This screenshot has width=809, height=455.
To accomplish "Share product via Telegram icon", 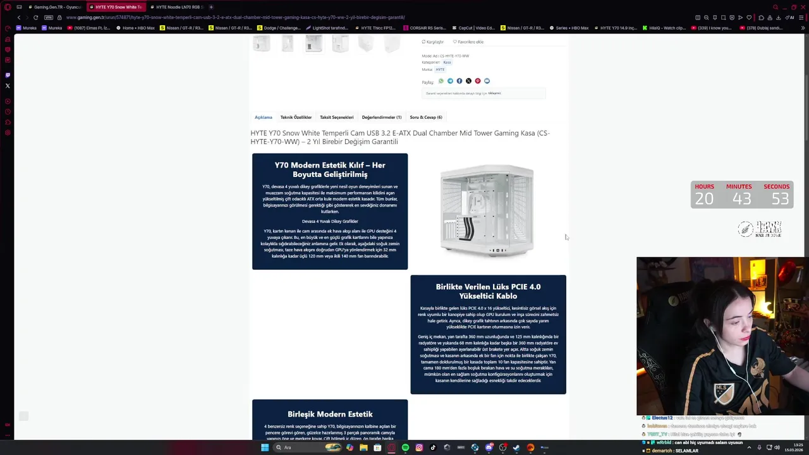I will [x=450, y=81].
